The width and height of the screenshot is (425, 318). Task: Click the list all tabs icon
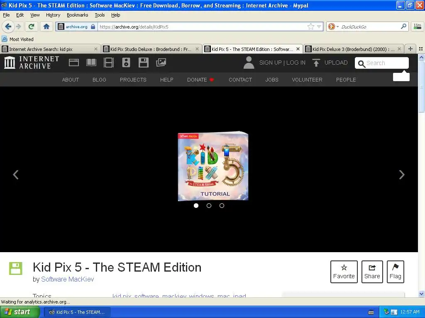coord(421,49)
